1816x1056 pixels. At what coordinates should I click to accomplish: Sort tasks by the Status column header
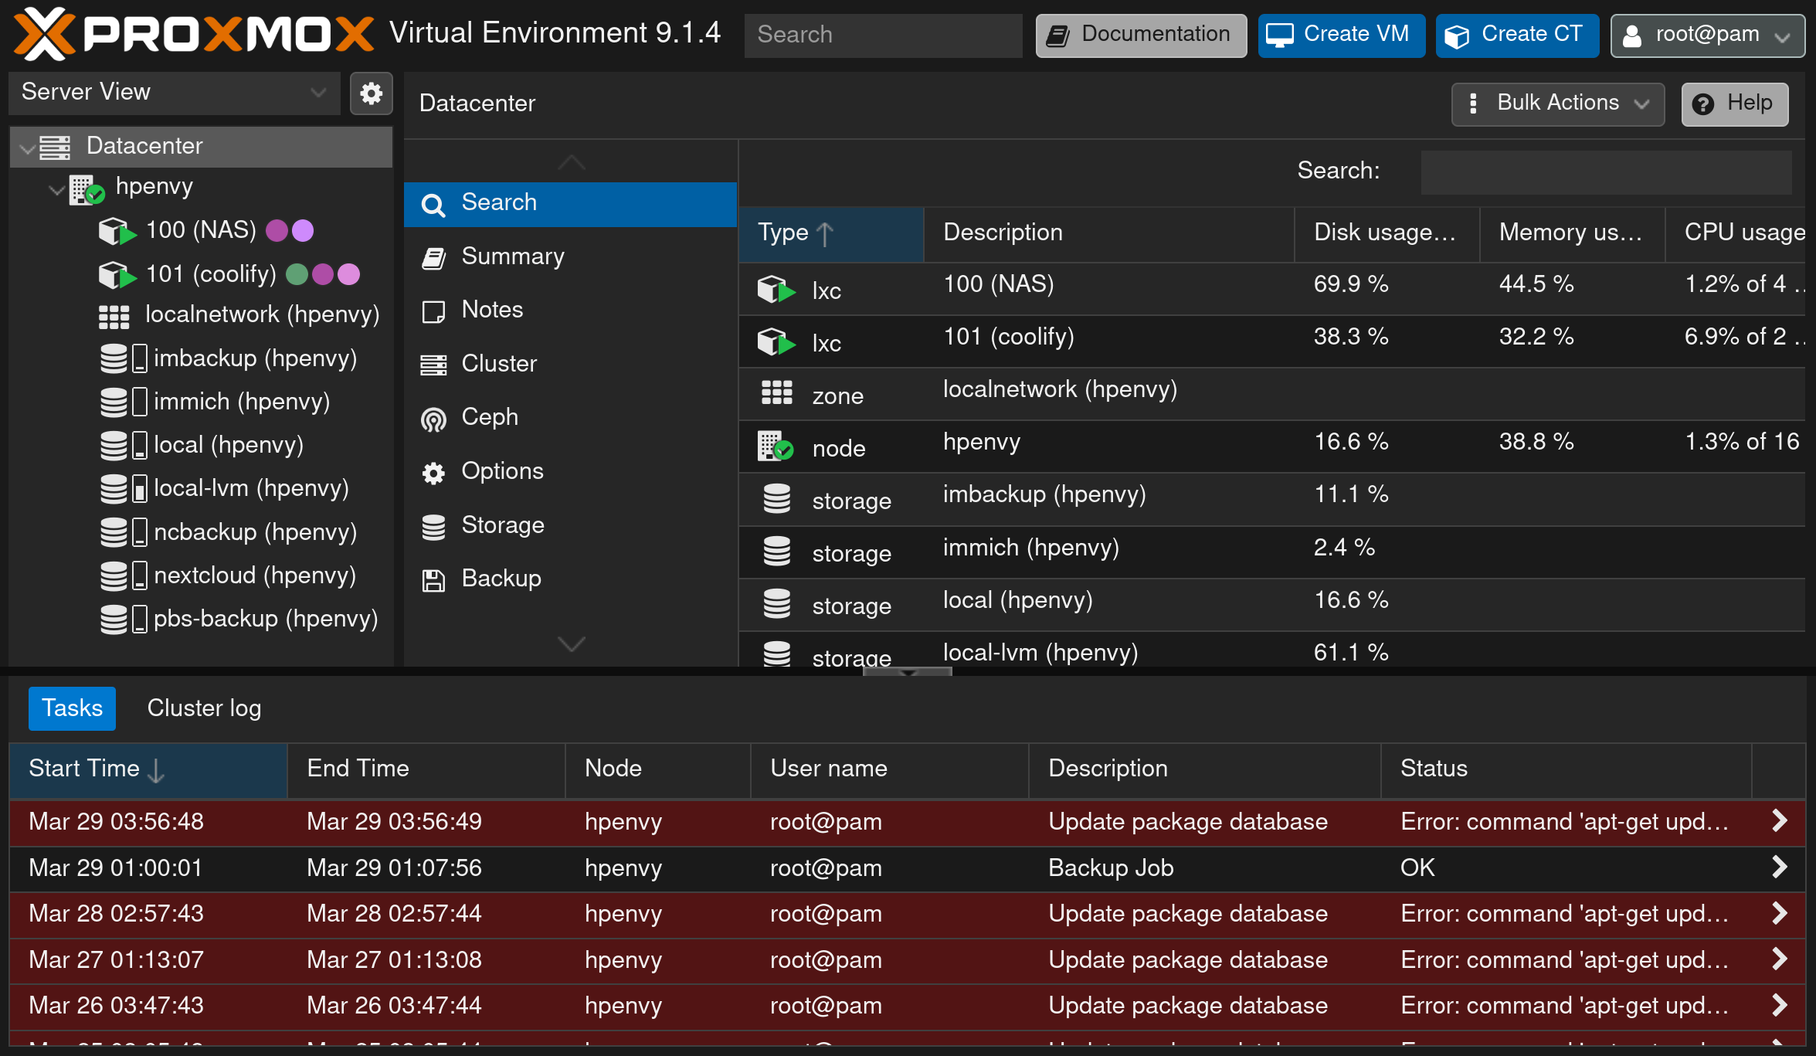[x=1566, y=770]
